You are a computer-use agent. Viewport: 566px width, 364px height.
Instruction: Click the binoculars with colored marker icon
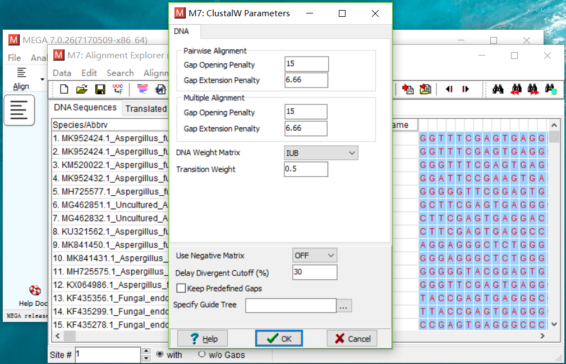point(550,89)
